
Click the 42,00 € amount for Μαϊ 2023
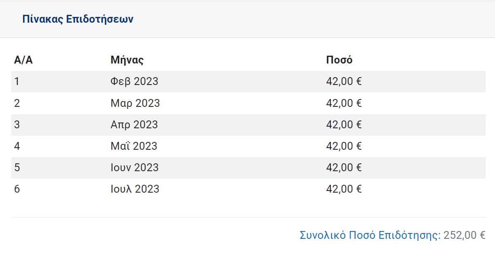[x=344, y=146]
